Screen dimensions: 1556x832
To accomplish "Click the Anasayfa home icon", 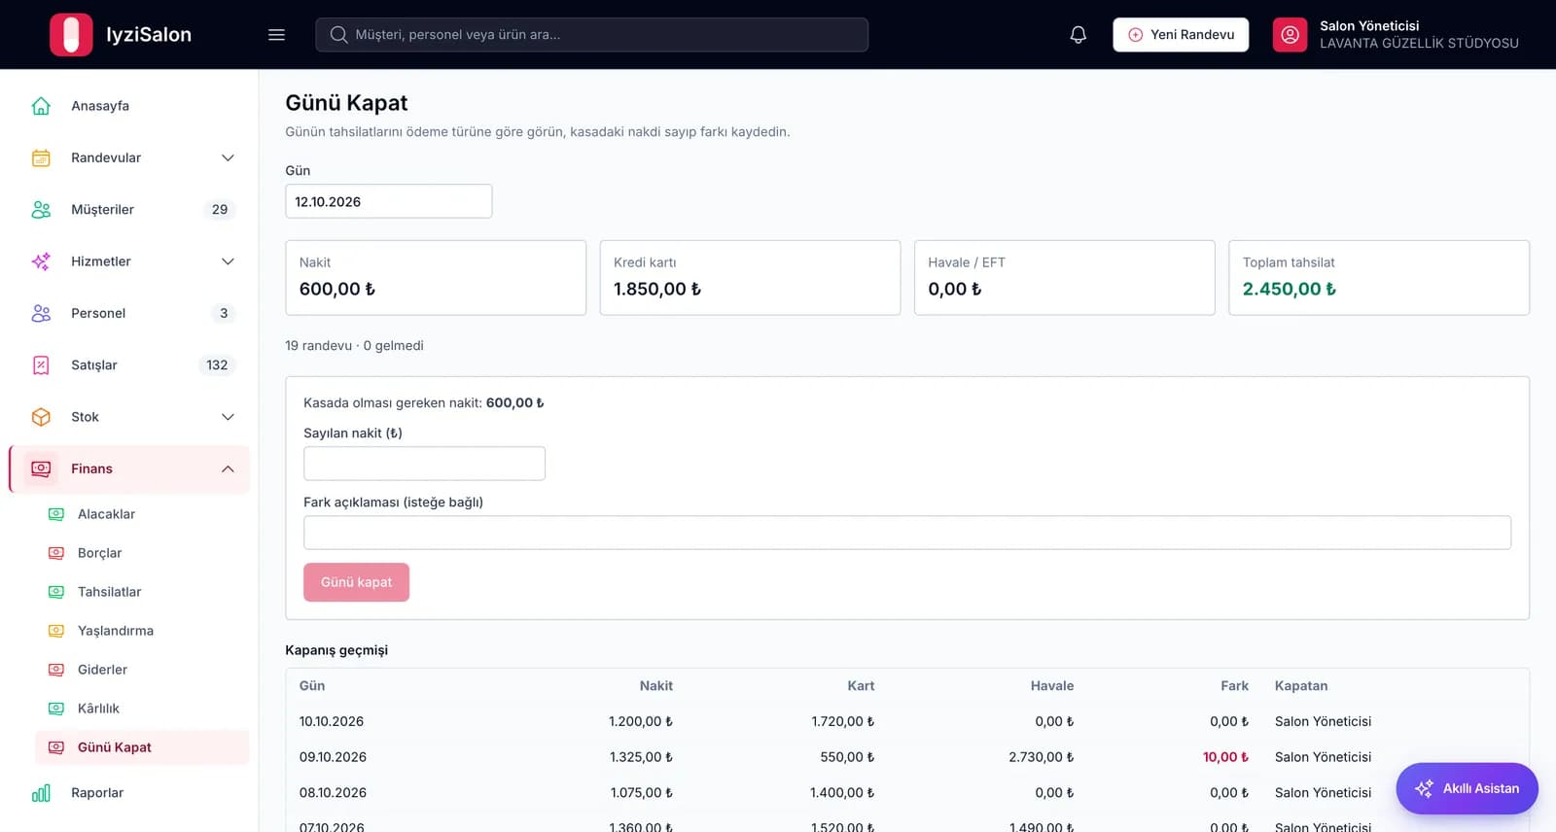I will (x=41, y=106).
